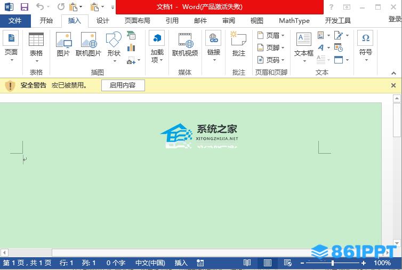Click the Redo (repeat) icon
The height and width of the screenshot is (270, 402).
pyautogui.click(x=61, y=7)
